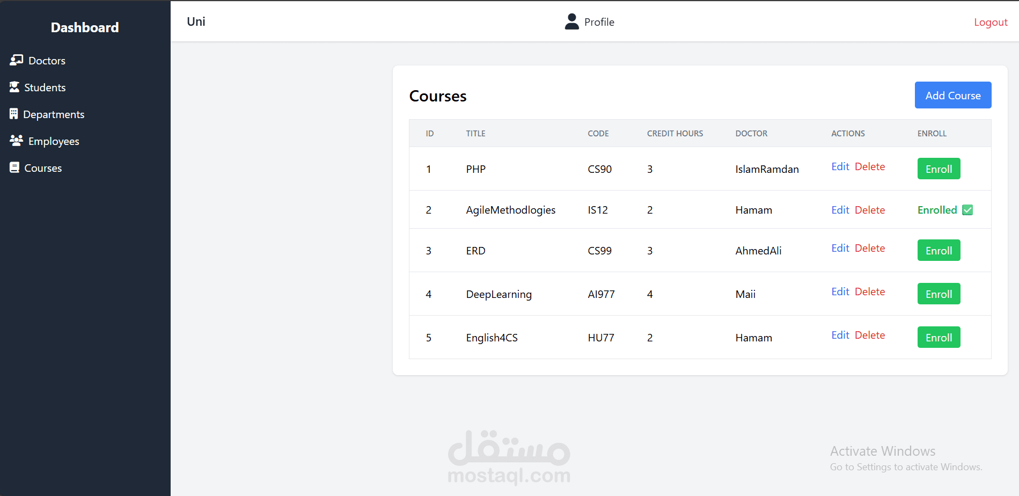The image size is (1019, 496).
Task: Delete the AgileMethodlogies course
Action: [x=870, y=210]
